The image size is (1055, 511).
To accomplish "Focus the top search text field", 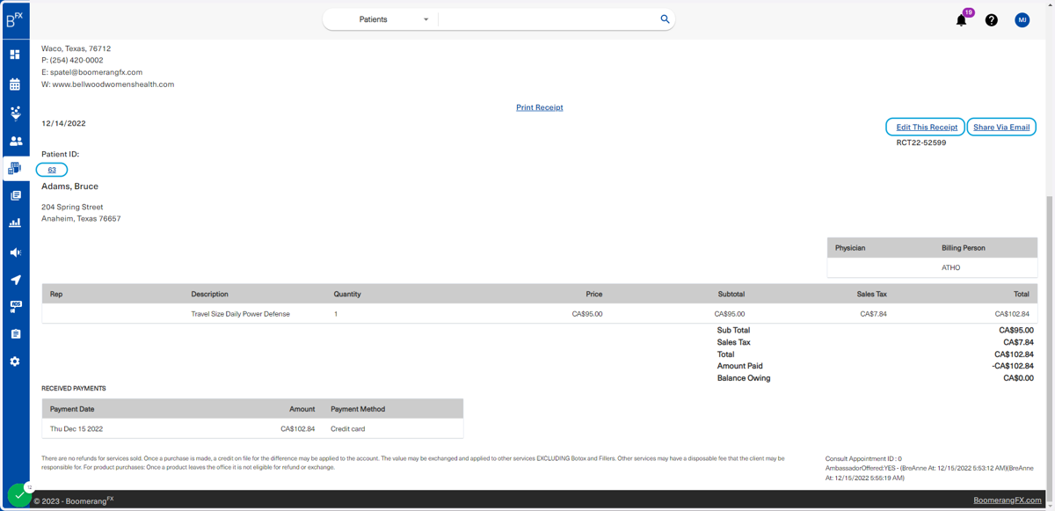I will click(547, 19).
